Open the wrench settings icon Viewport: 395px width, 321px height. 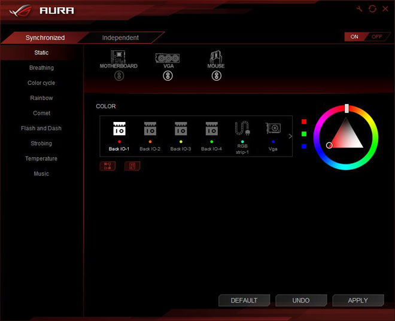point(359,9)
